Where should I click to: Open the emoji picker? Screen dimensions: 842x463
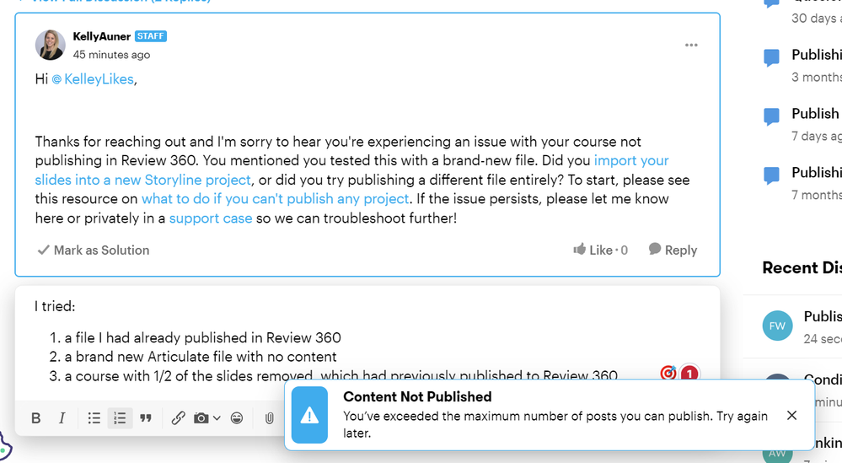[237, 418]
